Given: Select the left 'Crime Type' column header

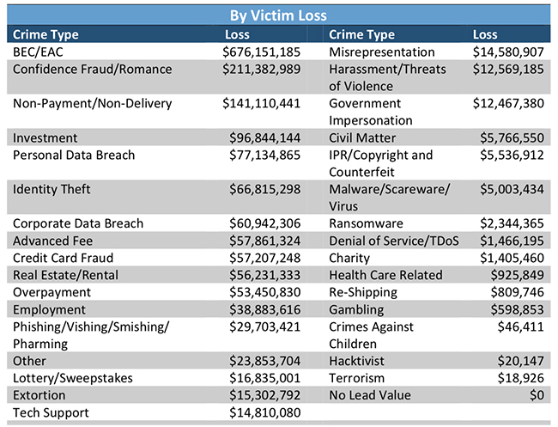Looking at the screenshot, I should pyautogui.click(x=46, y=35).
